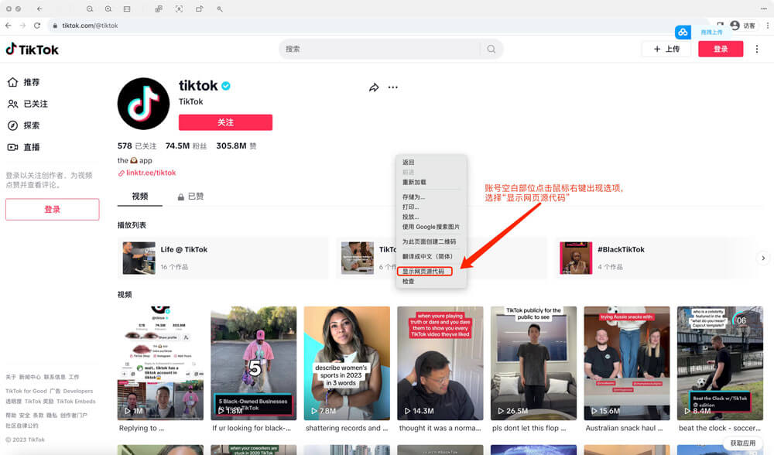Open the browser three-dot menu next to 访客

(768, 26)
